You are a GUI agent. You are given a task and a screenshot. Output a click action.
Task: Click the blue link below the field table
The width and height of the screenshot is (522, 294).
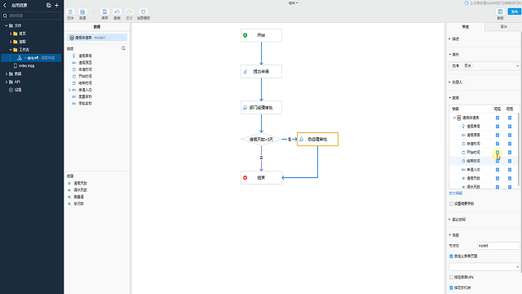click(455, 194)
